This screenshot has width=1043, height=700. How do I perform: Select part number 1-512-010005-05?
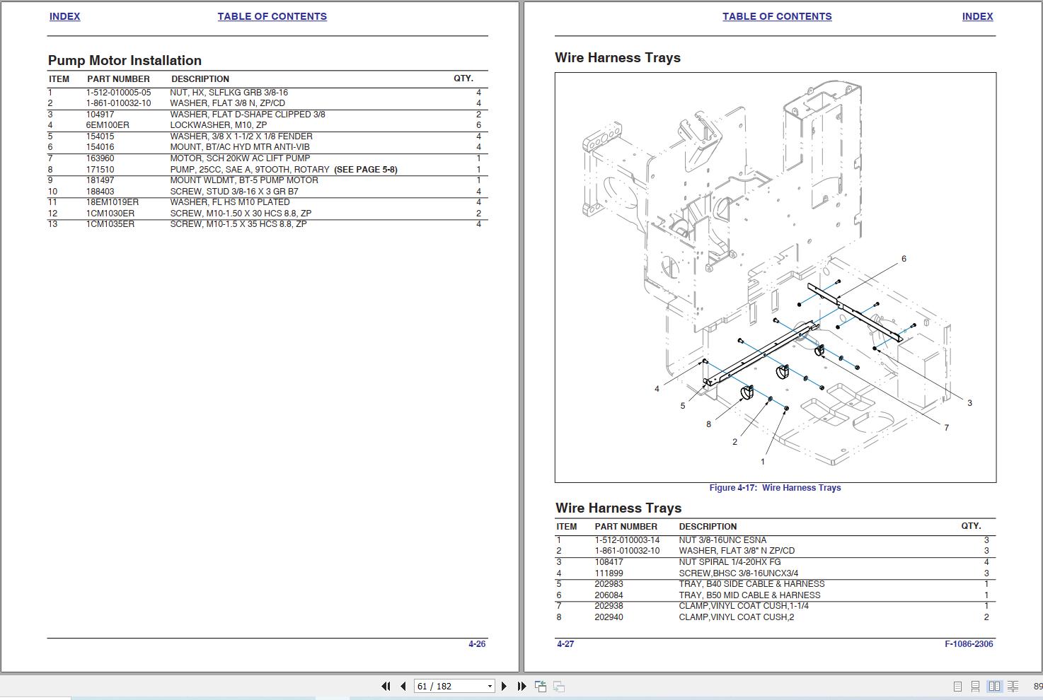(x=118, y=93)
